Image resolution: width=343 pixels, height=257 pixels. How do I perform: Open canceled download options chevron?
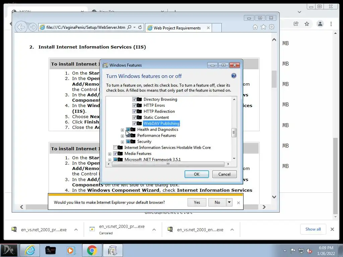(154, 230)
